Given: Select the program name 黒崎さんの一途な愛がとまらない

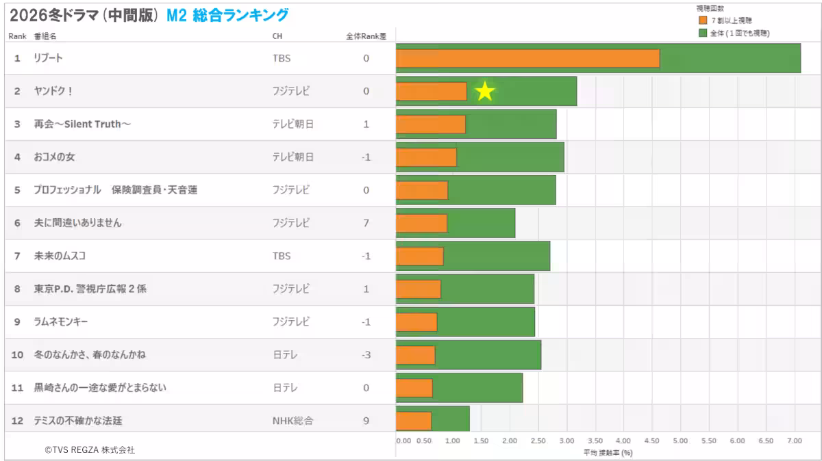Looking at the screenshot, I should (x=100, y=388).
